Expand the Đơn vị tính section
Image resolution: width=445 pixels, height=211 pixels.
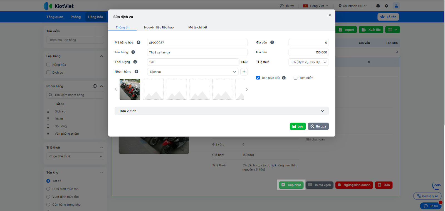click(222, 111)
